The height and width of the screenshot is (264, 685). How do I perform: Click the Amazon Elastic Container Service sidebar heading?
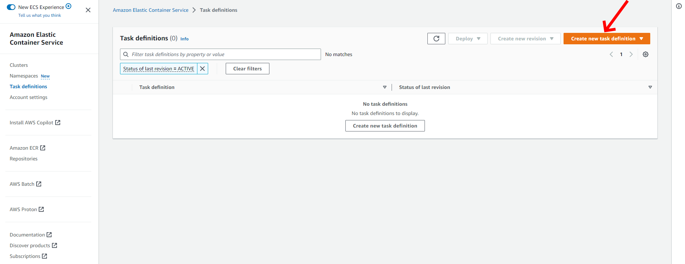point(36,39)
